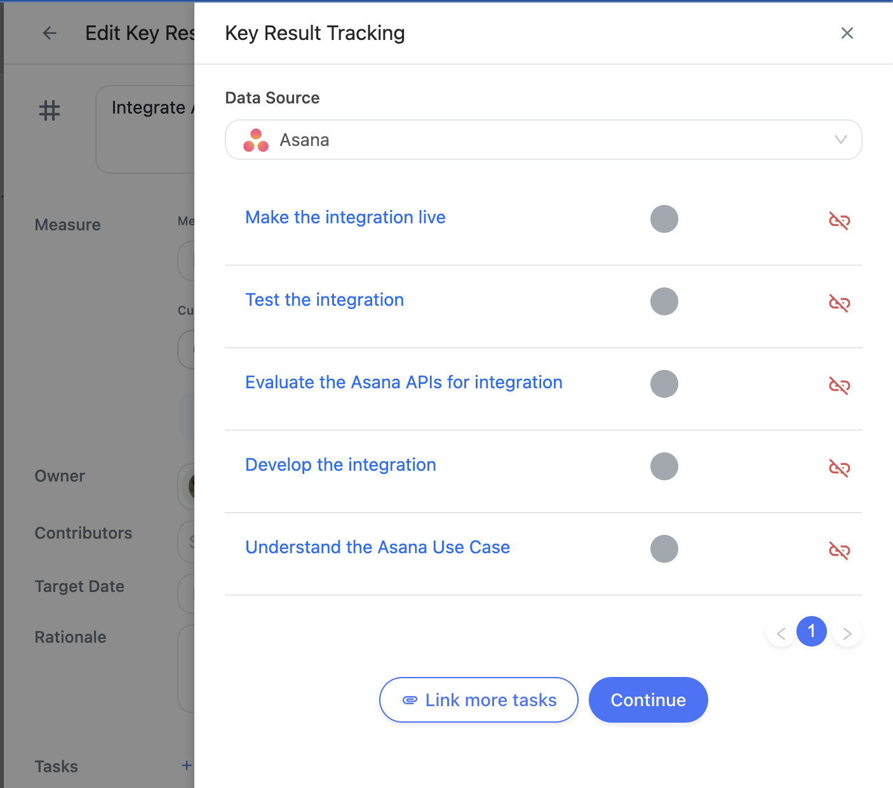
Task: Open the Asana data source dropdown
Action: (x=544, y=140)
